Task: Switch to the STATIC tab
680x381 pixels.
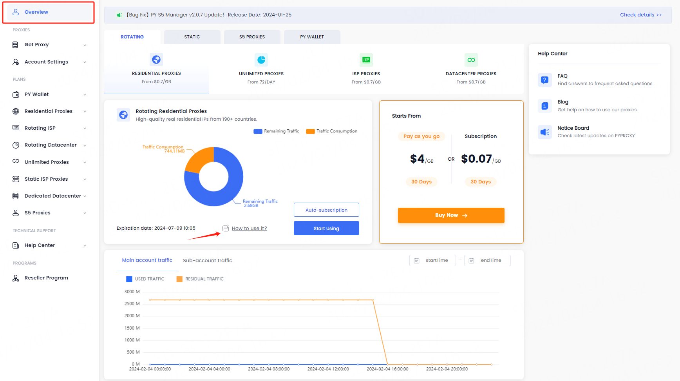Action: (192, 37)
